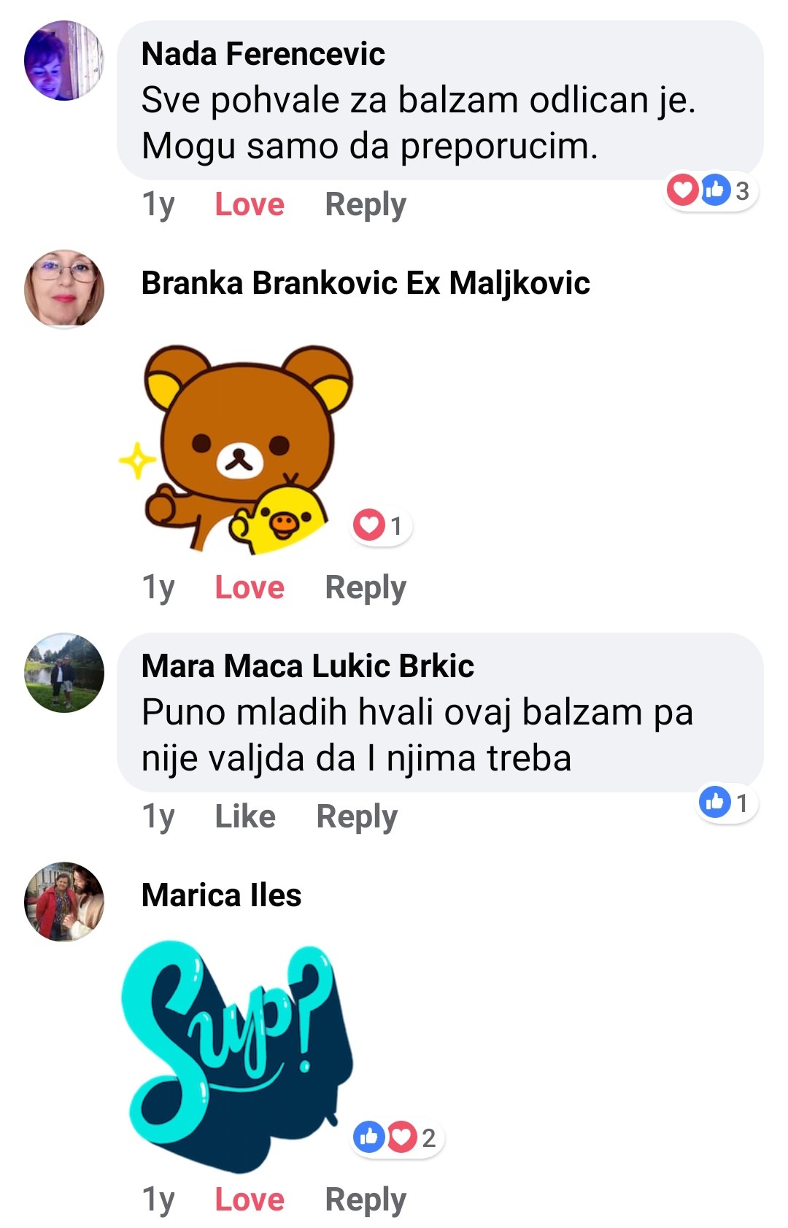The width and height of the screenshot is (788, 1228).
Task: View heart reaction on bear sticker comment
Action: click(x=380, y=525)
